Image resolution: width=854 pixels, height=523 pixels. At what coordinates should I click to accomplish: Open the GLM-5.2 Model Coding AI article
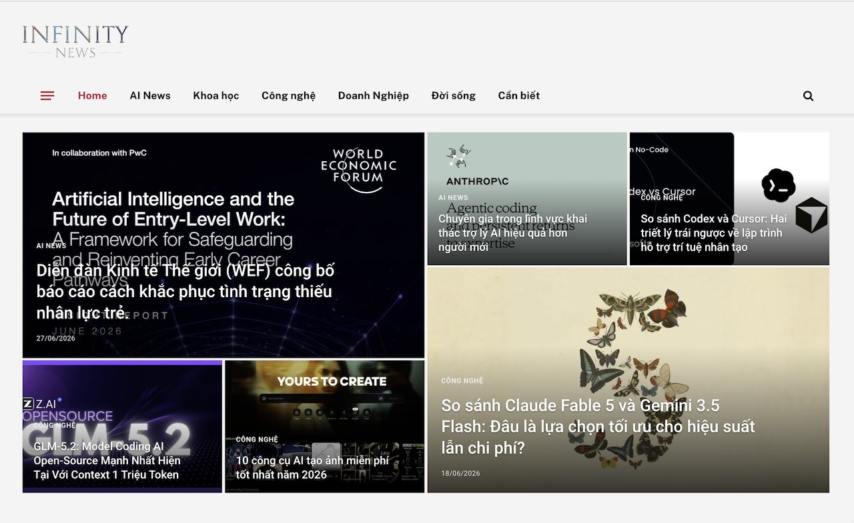point(107,460)
